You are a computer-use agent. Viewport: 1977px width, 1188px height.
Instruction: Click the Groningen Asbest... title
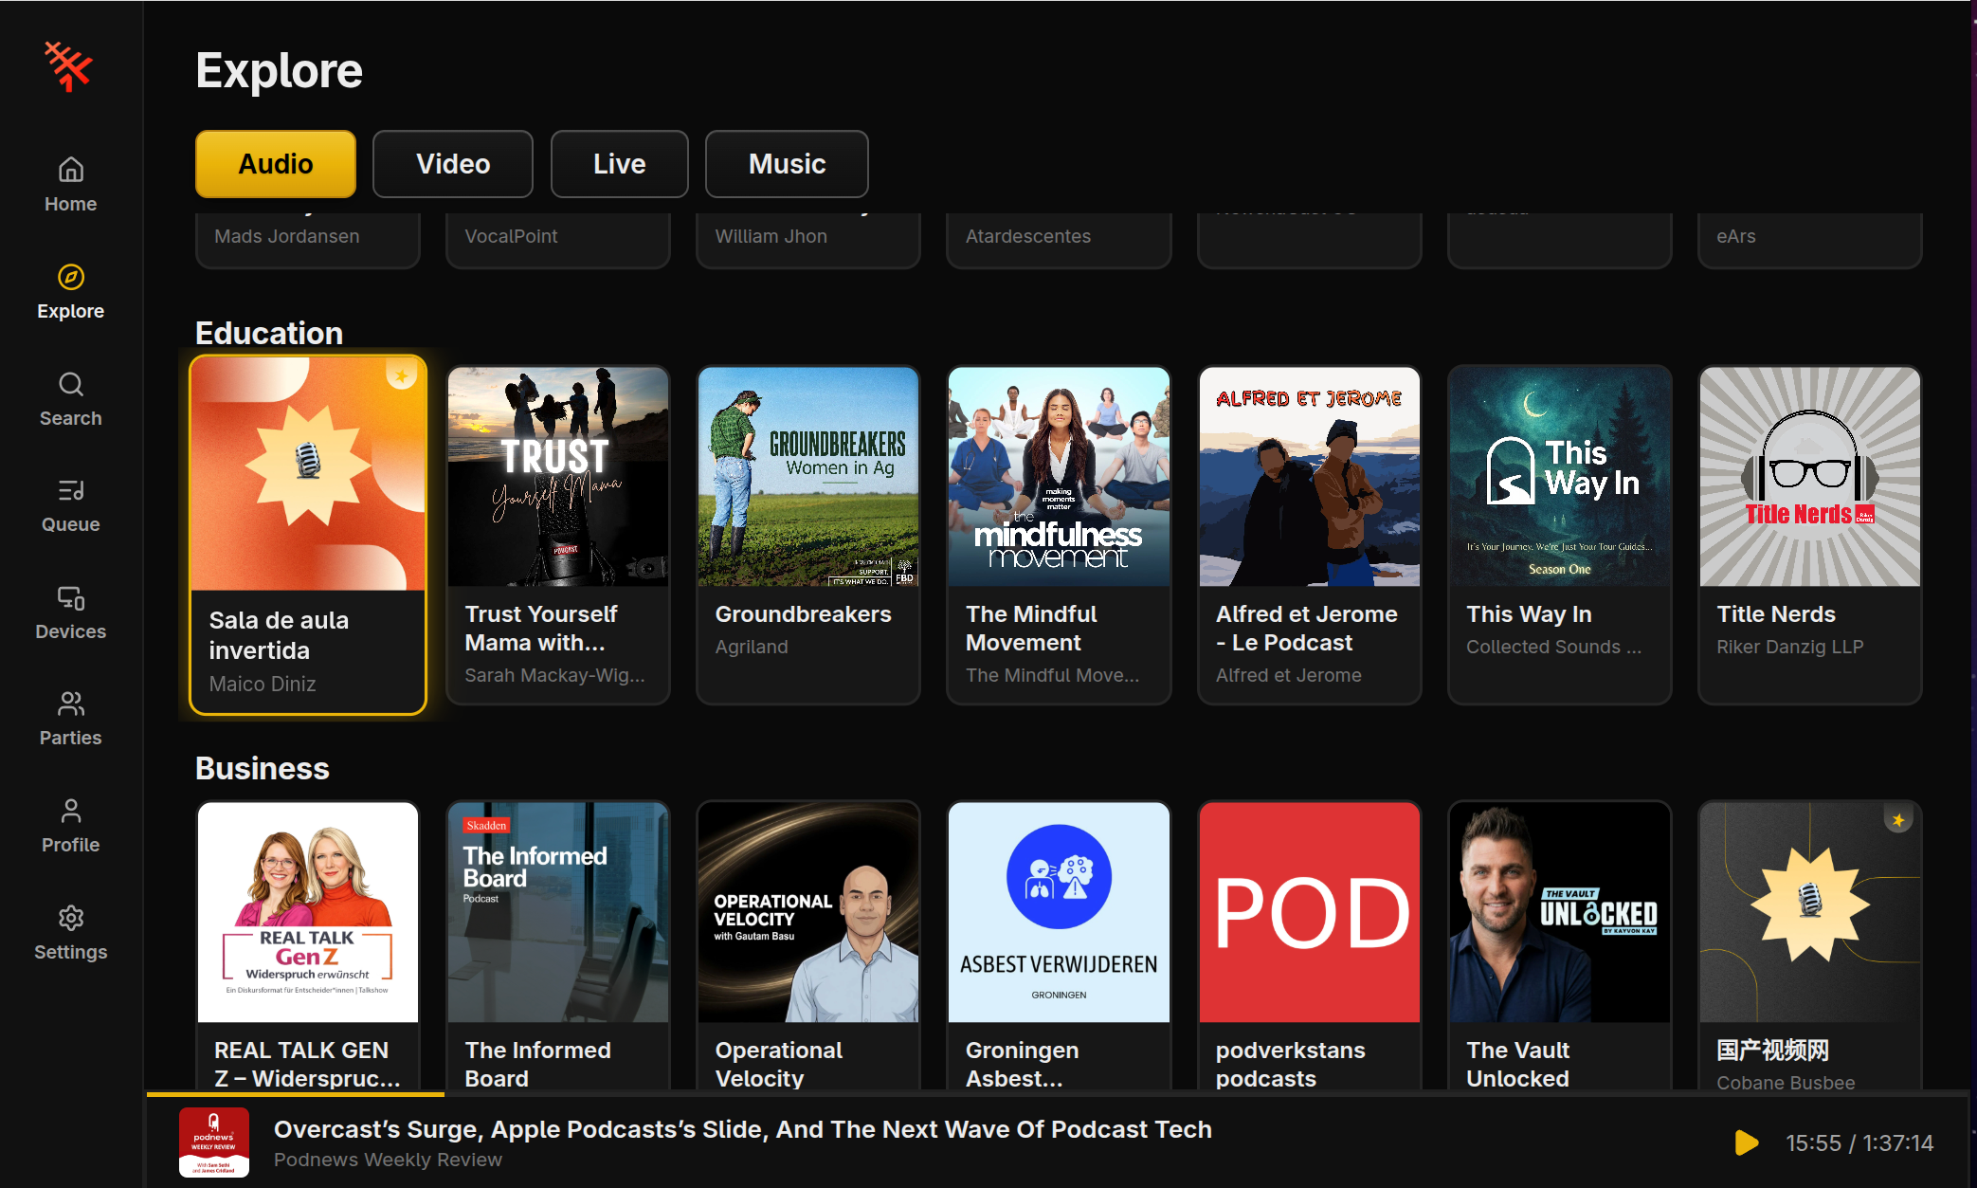pyautogui.click(x=1022, y=1064)
